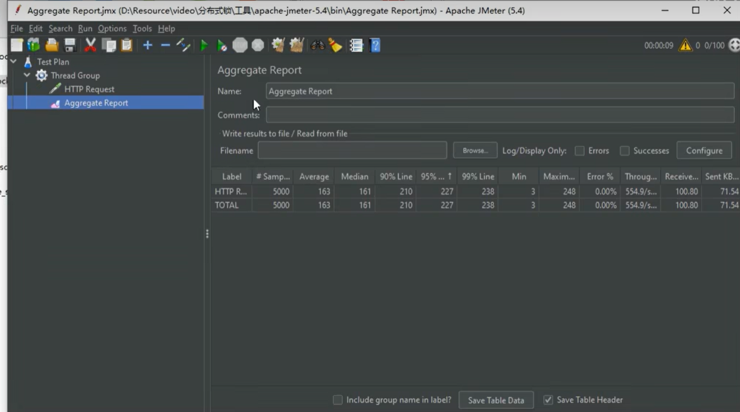This screenshot has height=412, width=740.
Task: Open Help with the question mark icon
Action: point(375,45)
